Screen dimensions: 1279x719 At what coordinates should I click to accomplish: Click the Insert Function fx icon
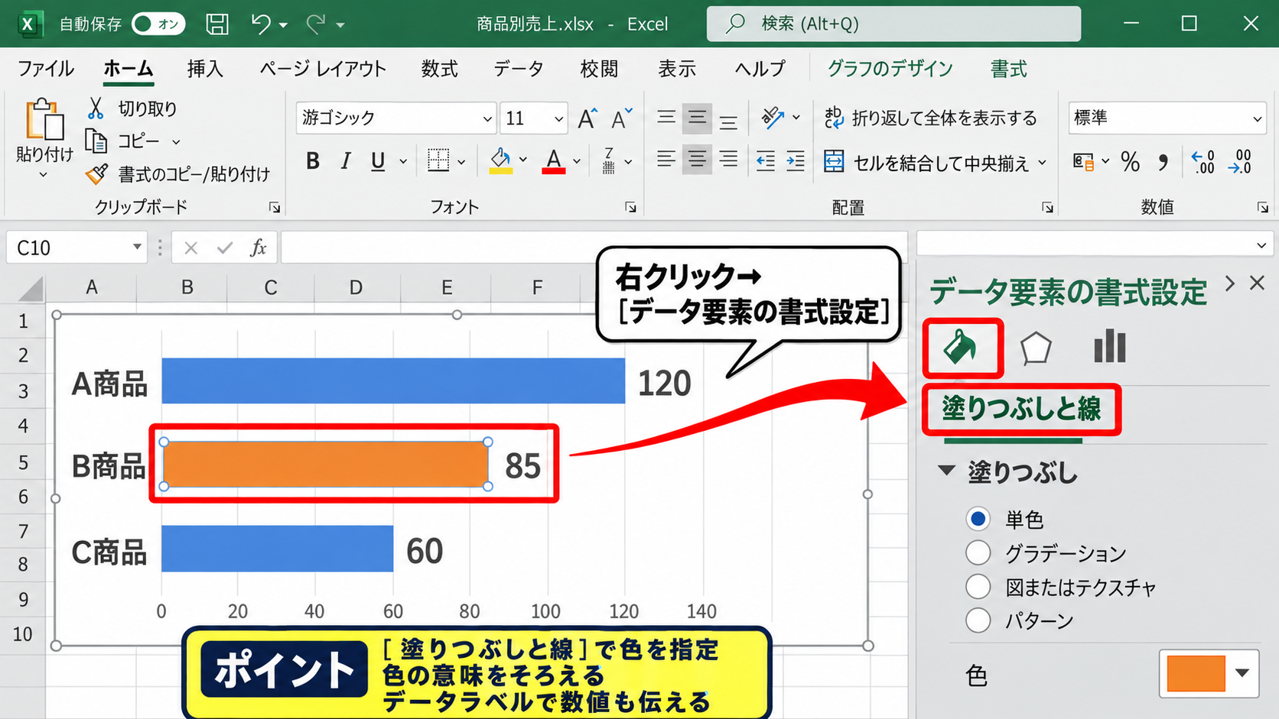tap(259, 248)
